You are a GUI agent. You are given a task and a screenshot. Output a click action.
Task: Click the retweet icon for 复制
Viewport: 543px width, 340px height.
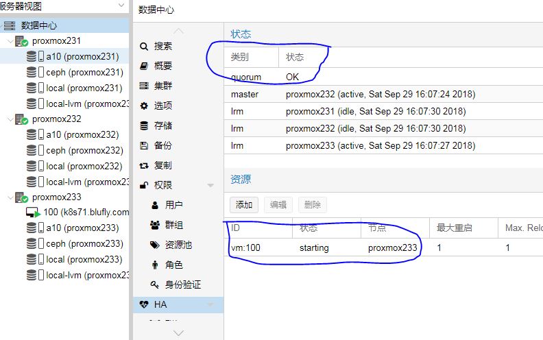click(x=144, y=165)
